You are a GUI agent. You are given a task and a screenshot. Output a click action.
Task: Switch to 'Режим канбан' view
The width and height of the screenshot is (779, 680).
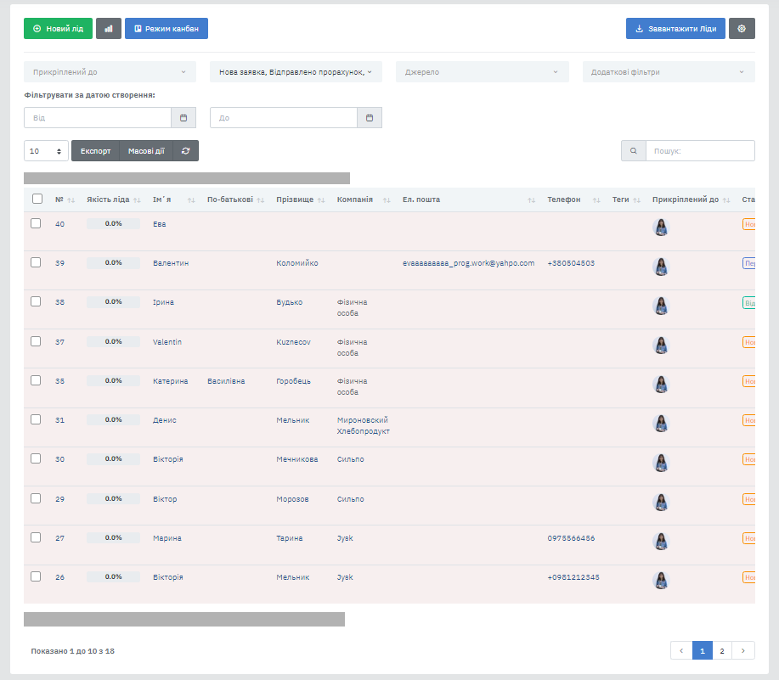point(167,29)
